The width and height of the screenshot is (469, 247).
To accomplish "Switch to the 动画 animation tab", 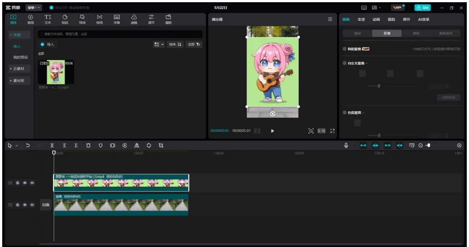I will (376, 19).
